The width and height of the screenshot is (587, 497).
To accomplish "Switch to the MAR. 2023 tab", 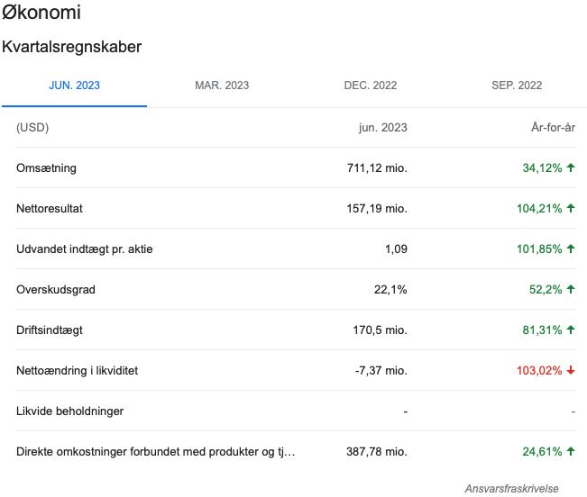I will (222, 86).
